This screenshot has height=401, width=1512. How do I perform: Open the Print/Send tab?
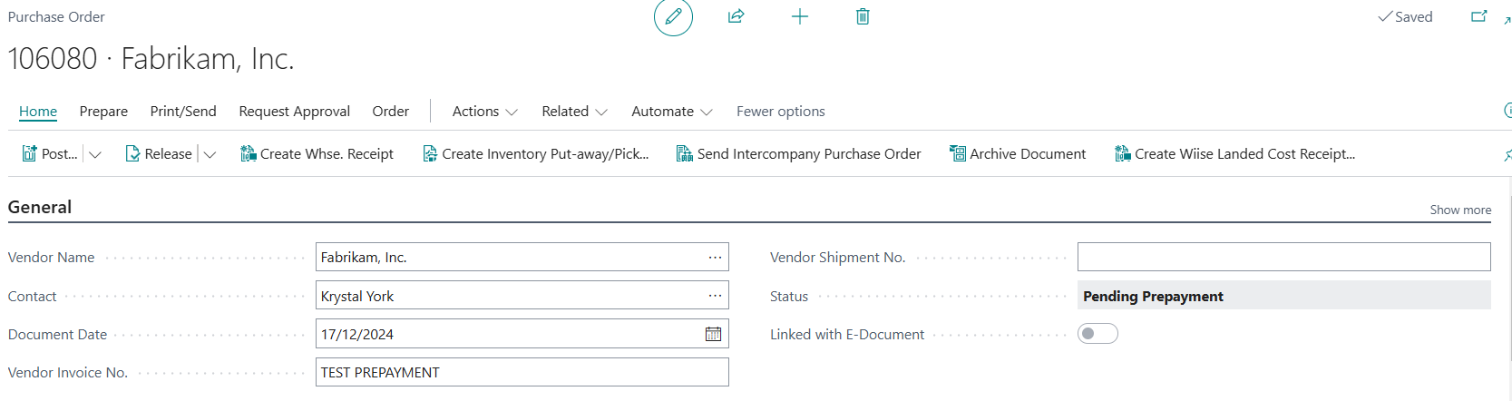[183, 112]
